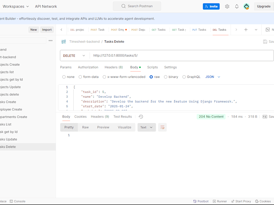Open the Params request tab

coord(66,67)
